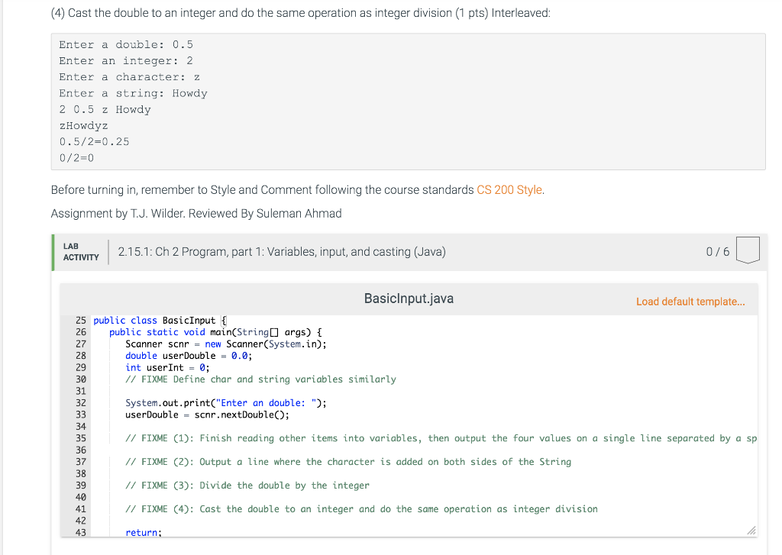
Task: Click the BasicInput.java file title
Action: pos(409,298)
